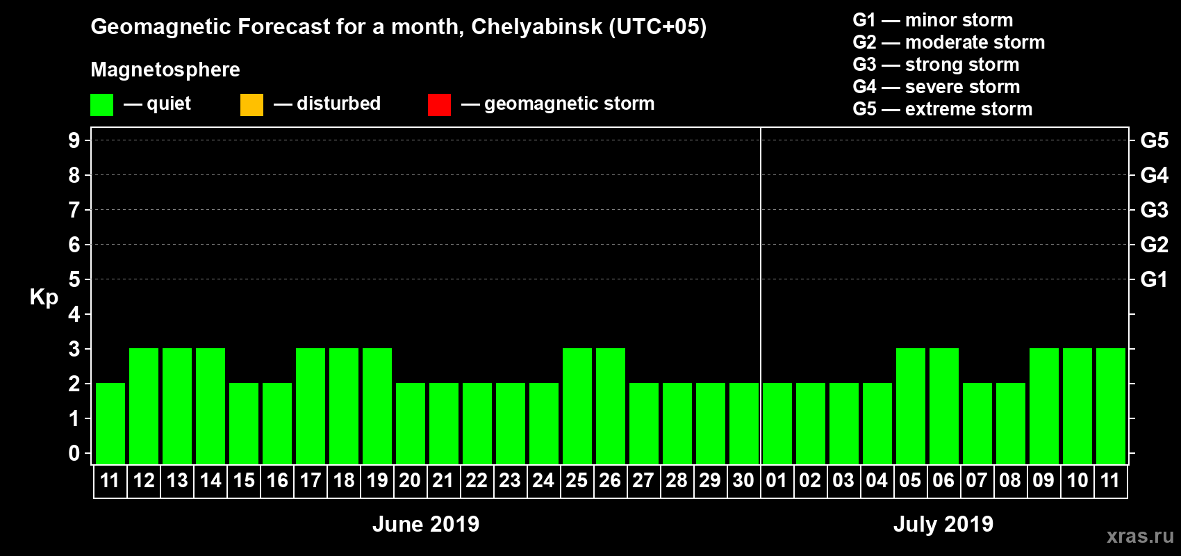The height and width of the screenshot is (556, 1181).
Task: Click the date label 12 in June
Action: (144, 481)
